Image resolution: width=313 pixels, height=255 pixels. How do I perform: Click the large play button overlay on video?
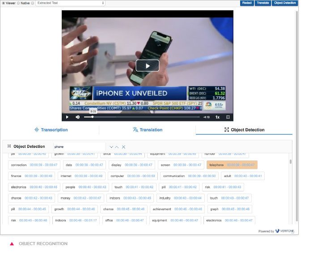(x=147, y=65)
